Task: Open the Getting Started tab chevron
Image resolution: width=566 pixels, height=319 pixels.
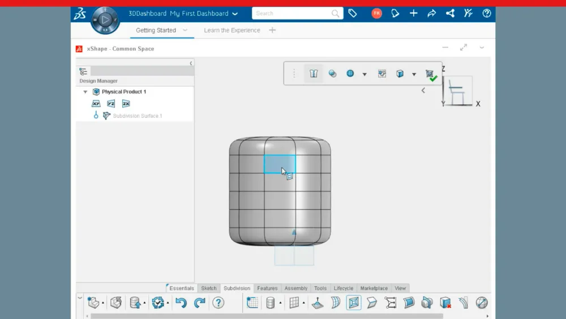Action: click(185, 30)
